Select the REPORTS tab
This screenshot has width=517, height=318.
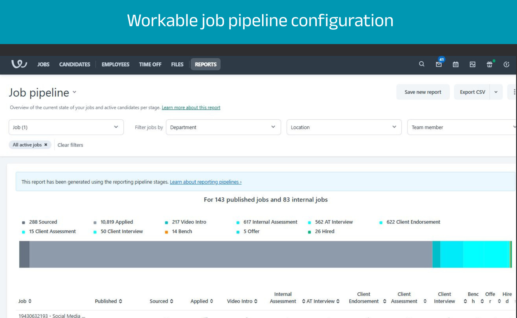pyautogui.click(x=206, y=64)
